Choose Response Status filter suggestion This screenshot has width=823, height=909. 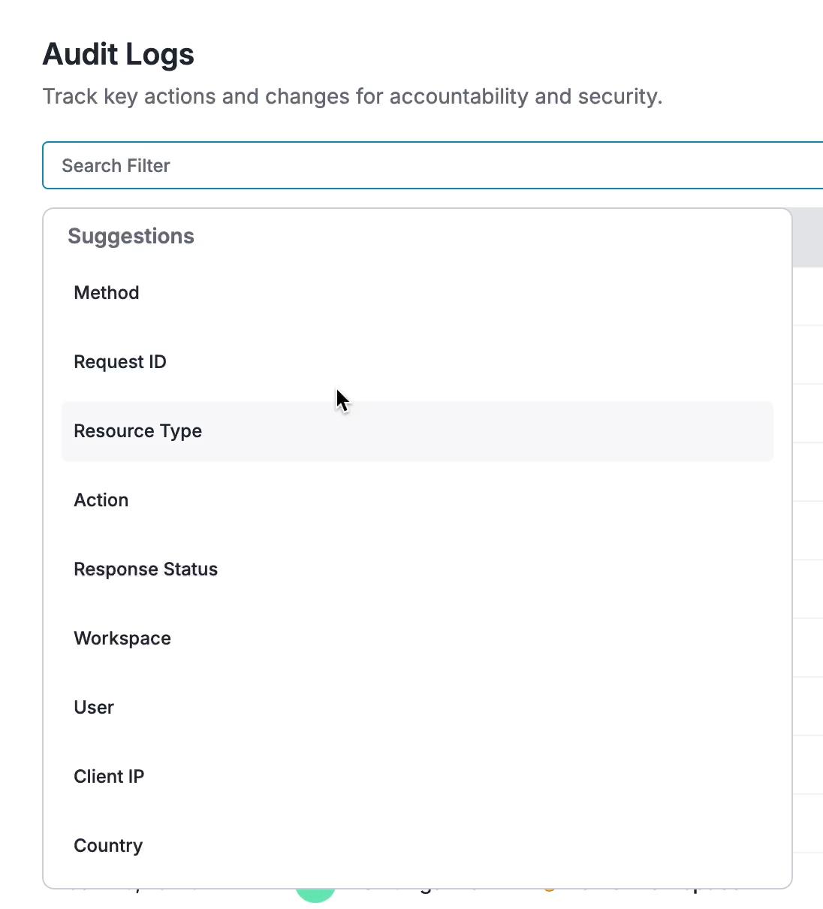point(418,569)
